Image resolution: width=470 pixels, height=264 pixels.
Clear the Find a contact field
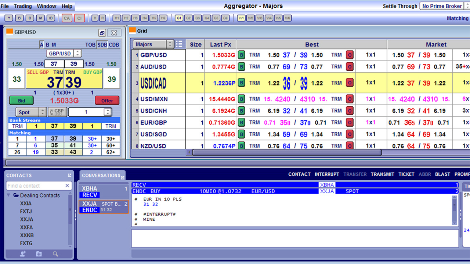pyautogui.click(x=67, y=186)
